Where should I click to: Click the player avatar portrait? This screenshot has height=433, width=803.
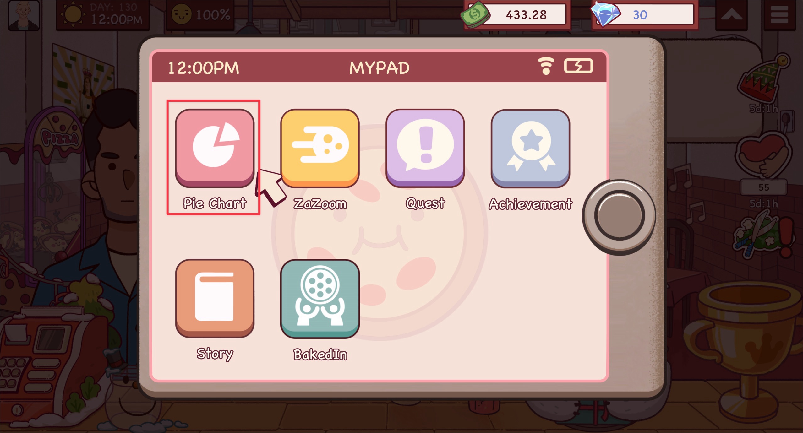click(x=24, y=15)
